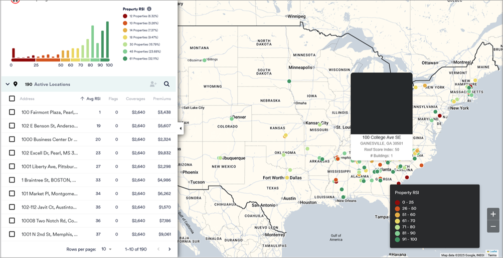The image size is (503, 258).
Task: Go to previous page of locations
Action: coord(158,249)
